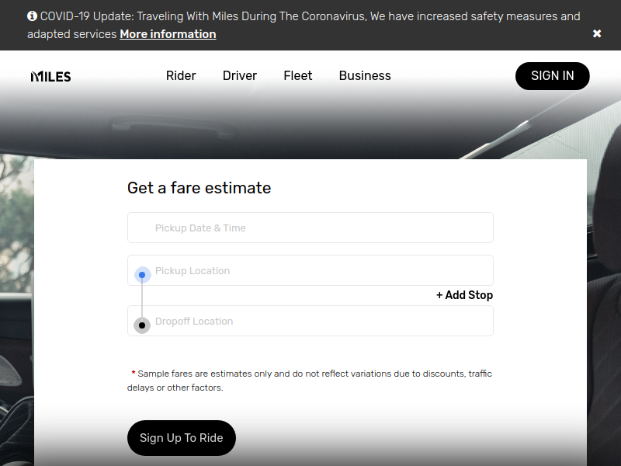Open the Rider menu

pos(181,75)
